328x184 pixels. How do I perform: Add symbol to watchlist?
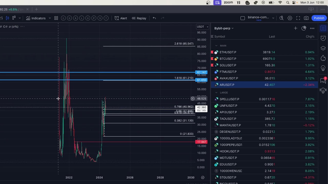coord(295,28)
